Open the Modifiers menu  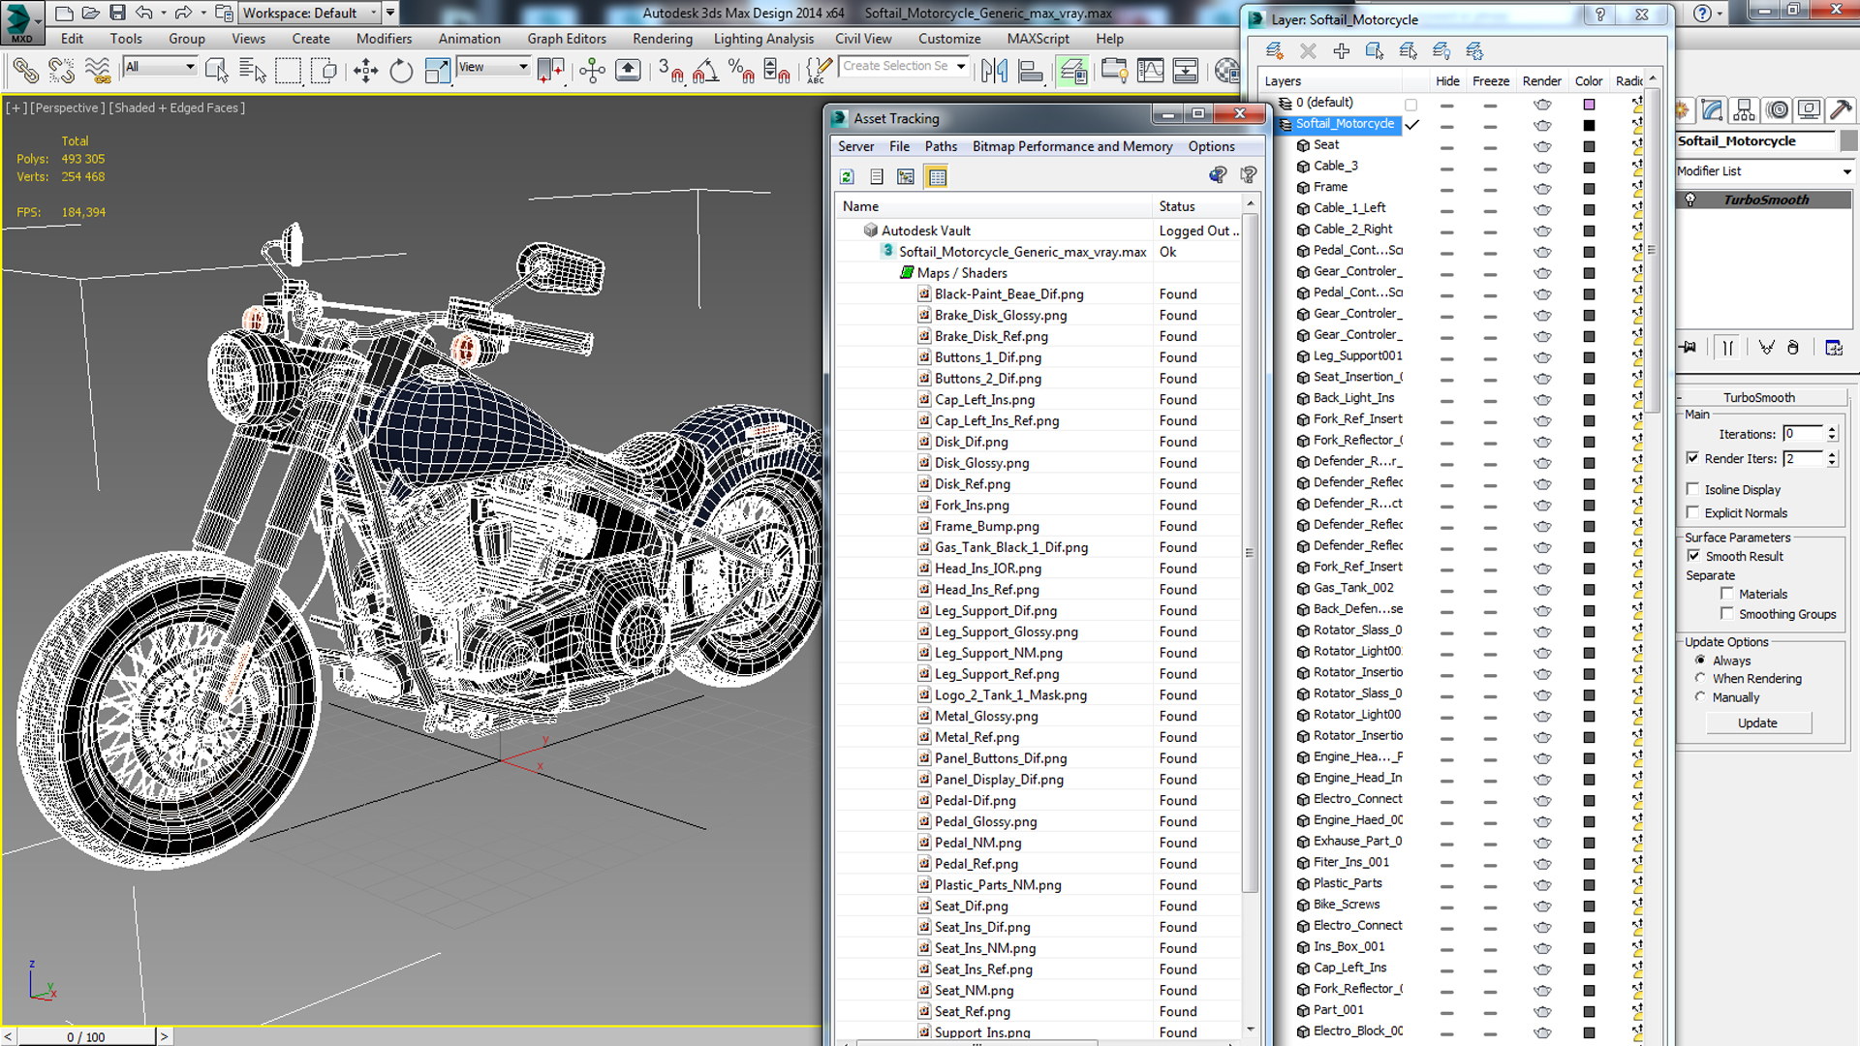click(x=384, y=39)
